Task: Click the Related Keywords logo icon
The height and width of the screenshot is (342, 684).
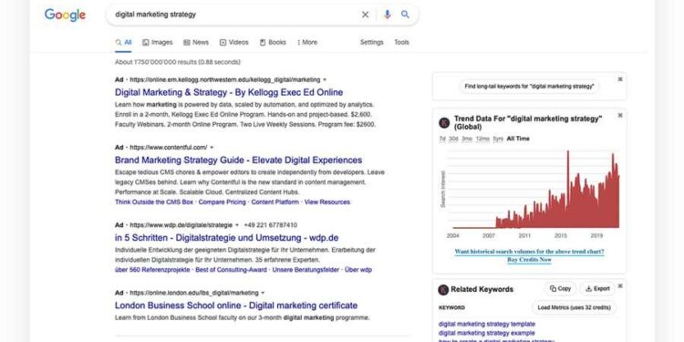Action: (x=443, y=289)
